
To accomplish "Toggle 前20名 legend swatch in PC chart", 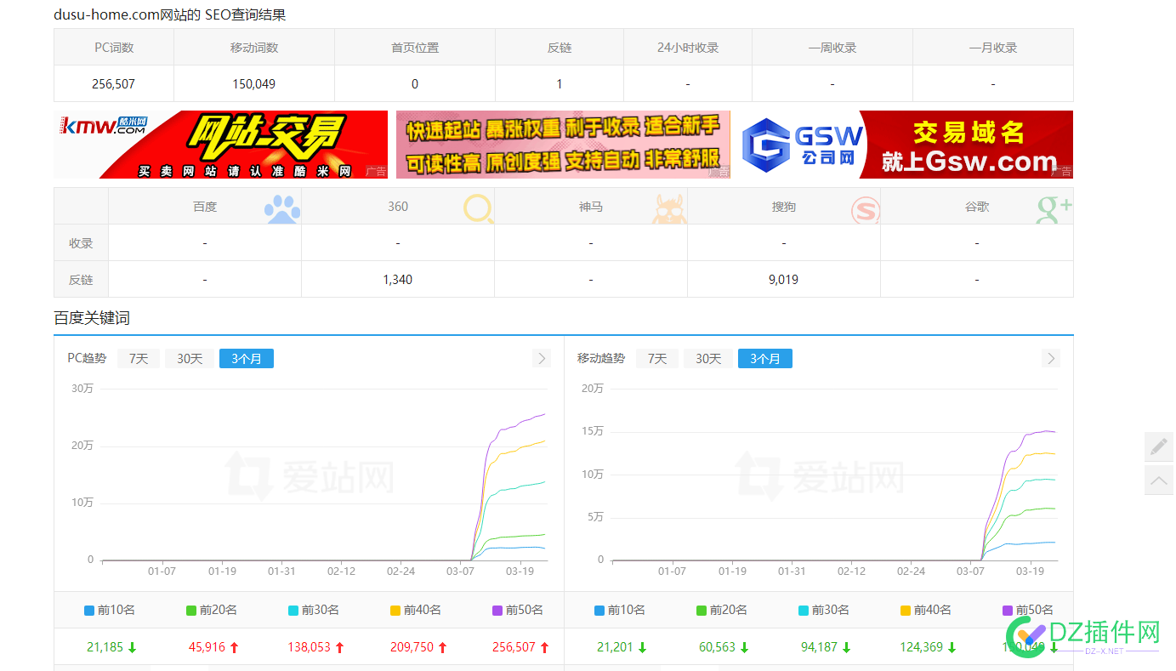I will tap(191, 610).
